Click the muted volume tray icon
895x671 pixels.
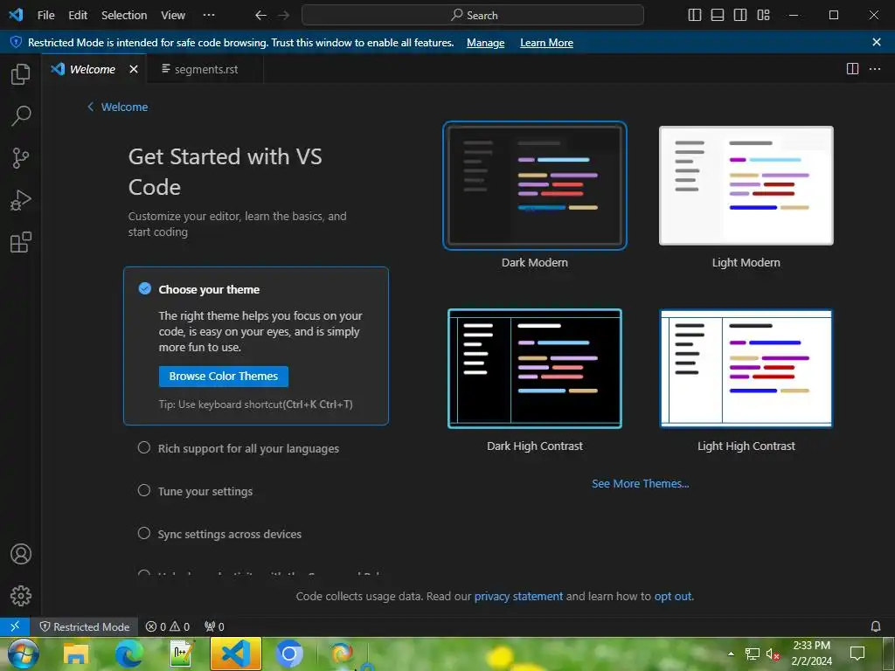773,654
